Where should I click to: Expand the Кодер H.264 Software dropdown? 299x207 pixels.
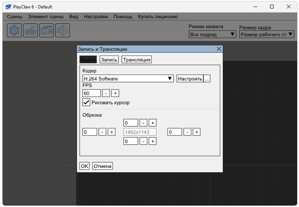point(128,79)
